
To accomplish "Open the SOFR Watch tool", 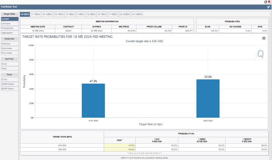I will [8, 84].
